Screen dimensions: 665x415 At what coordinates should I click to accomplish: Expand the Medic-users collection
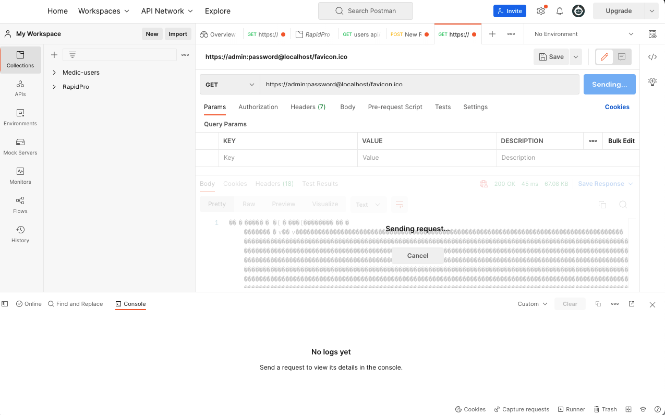[54, 72]
